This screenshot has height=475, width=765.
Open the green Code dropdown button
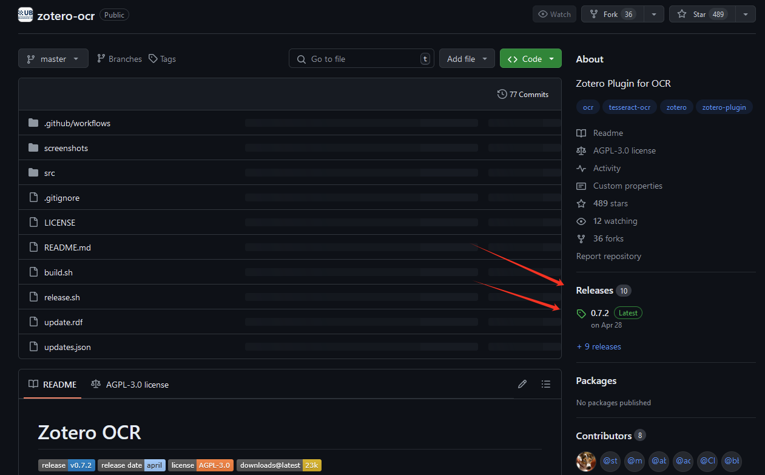click(531, 59)
